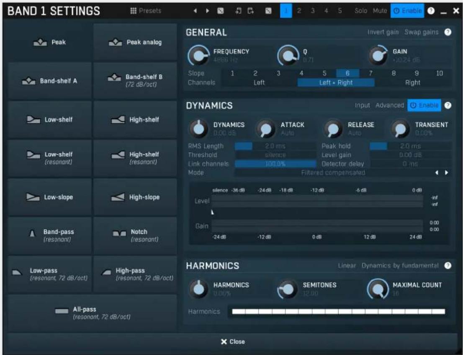Toggle the band Enable button in title bar
The width and height of the screenshot is (463, 355).
[407, 11]
